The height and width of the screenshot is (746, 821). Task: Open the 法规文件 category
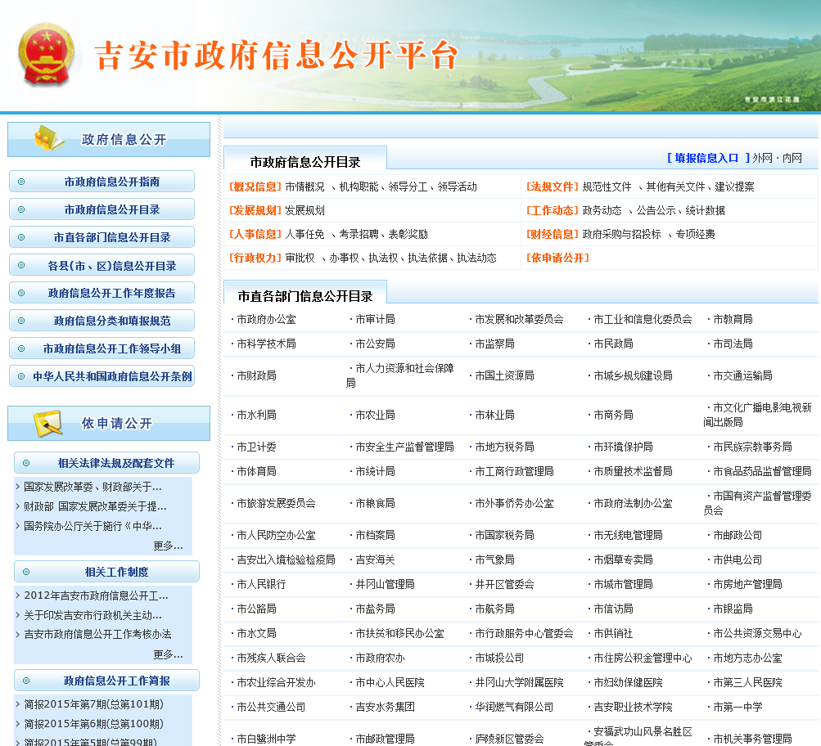click(x=552, y=186)
